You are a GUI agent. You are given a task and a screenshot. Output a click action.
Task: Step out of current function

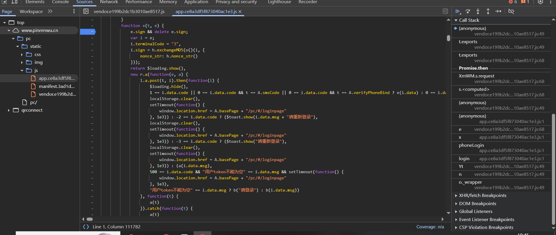pyautogui.click(x=488, y=11)
